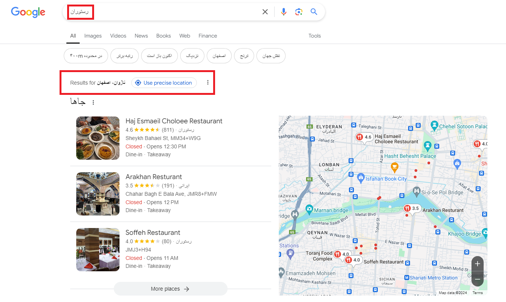Open Arakhan Resturant listing title
Image resolution: width=506 pixels, height=302 pixels.
[154, 177]
